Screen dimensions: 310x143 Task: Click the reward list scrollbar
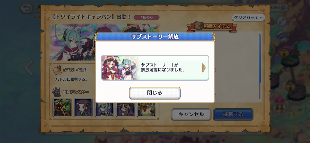tap(260, 66)
